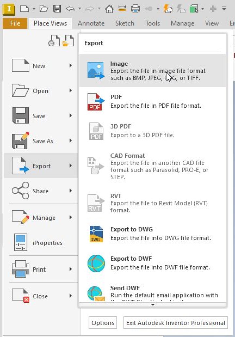
Task: Click the Options button
Action: (103, 323)
